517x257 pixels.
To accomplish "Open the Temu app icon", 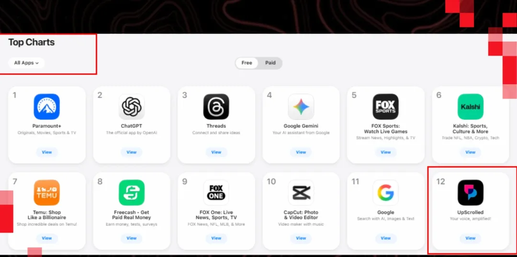I will [47, 193].
